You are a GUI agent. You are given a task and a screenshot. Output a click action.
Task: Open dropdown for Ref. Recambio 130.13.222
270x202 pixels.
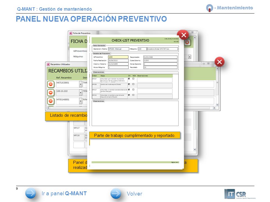point(80,93)
